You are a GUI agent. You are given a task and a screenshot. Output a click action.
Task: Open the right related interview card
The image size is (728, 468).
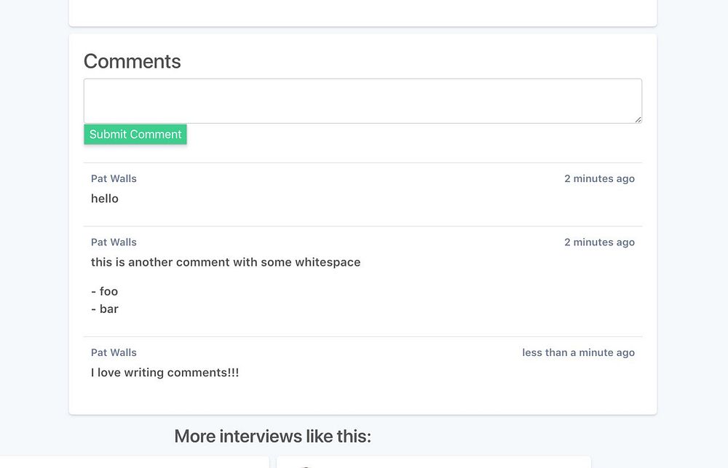pos(433,462)
